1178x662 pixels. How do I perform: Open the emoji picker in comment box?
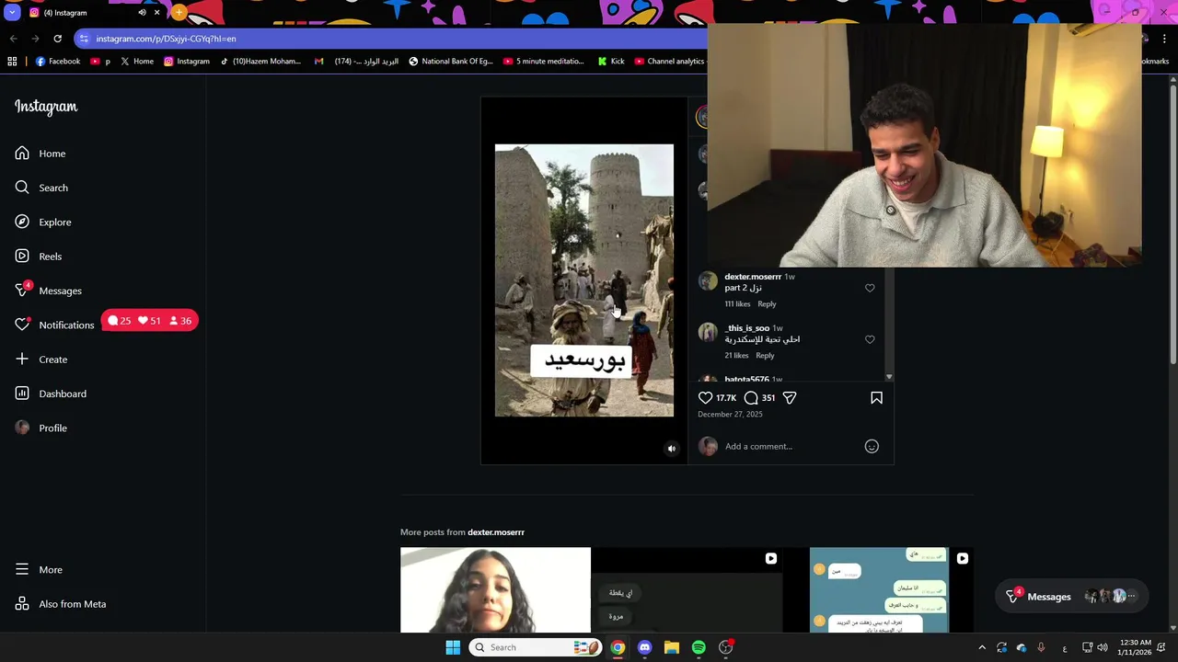point(872,447)
